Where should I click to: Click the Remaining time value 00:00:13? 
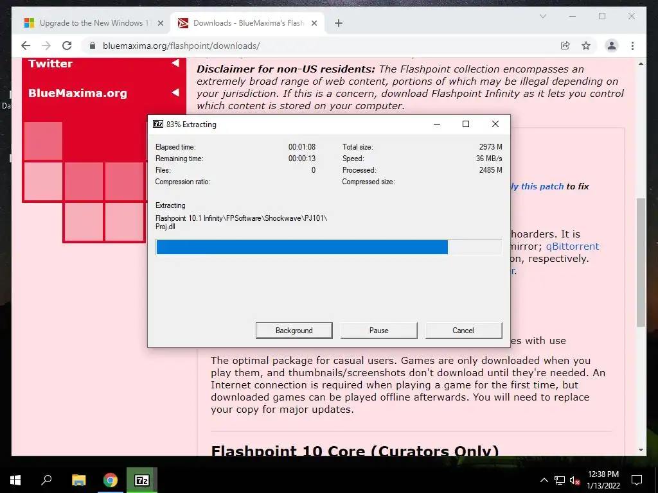point(302,159)
